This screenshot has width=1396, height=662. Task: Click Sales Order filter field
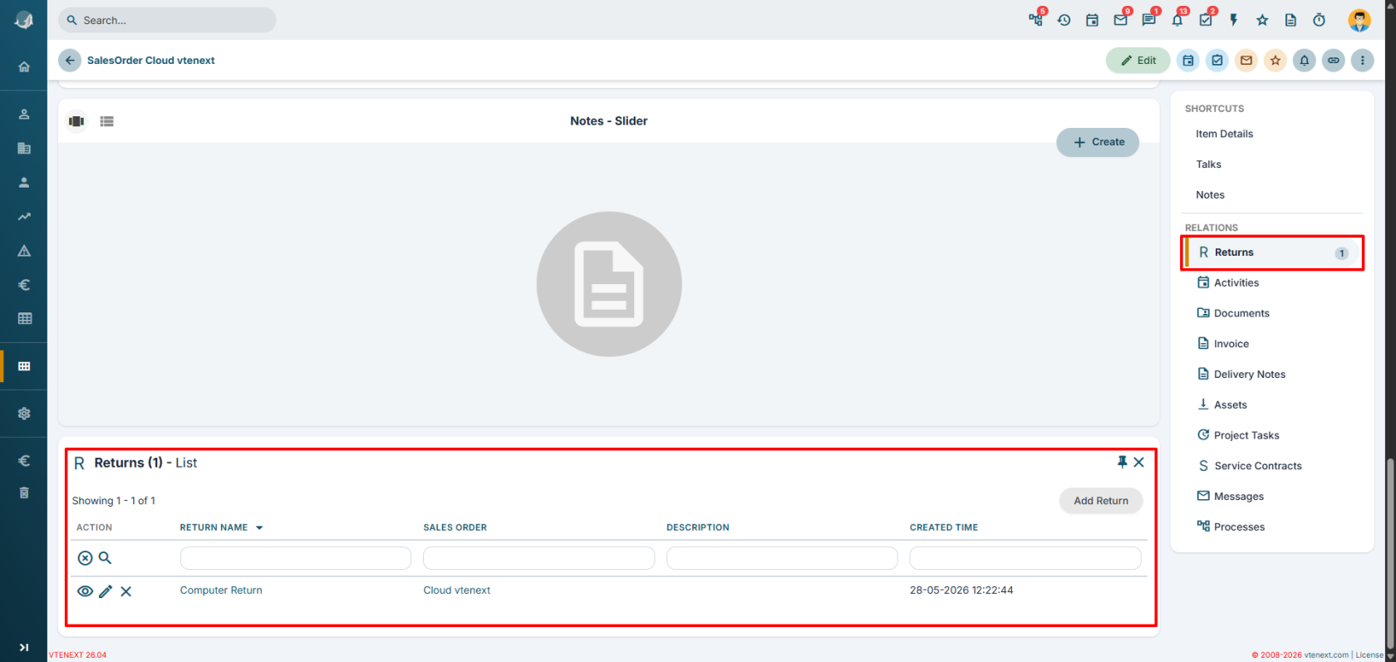pyautogui.click(x=538, y=558)
